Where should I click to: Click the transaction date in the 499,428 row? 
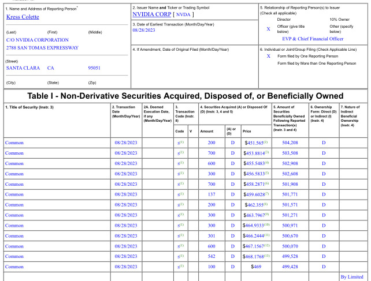[x=126, y=267]
